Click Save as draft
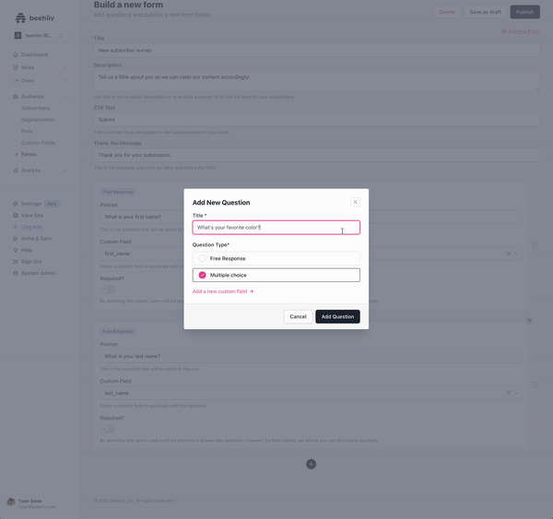The image size is (553, 519). click(486, 12)
